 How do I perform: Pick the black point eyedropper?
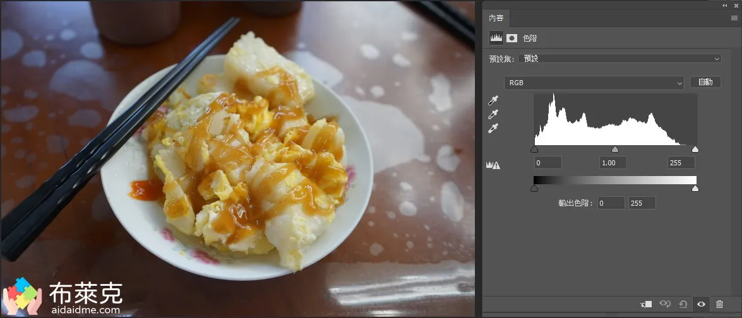pyautogui.click(x=493, y=101)
